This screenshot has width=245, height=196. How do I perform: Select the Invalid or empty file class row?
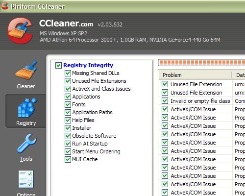click(x=202, y=101)
